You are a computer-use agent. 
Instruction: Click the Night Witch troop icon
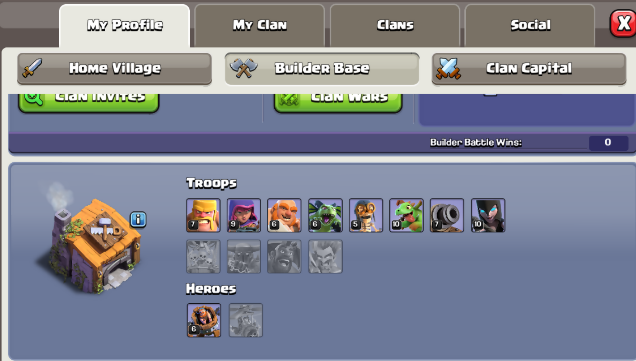488,215
